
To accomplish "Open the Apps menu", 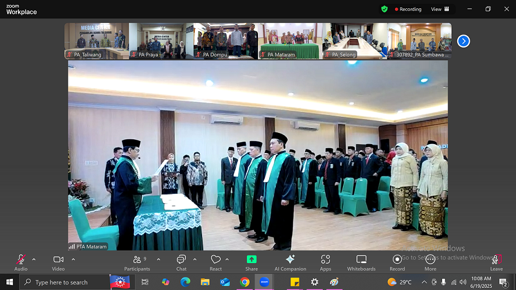I will (326, 263).
